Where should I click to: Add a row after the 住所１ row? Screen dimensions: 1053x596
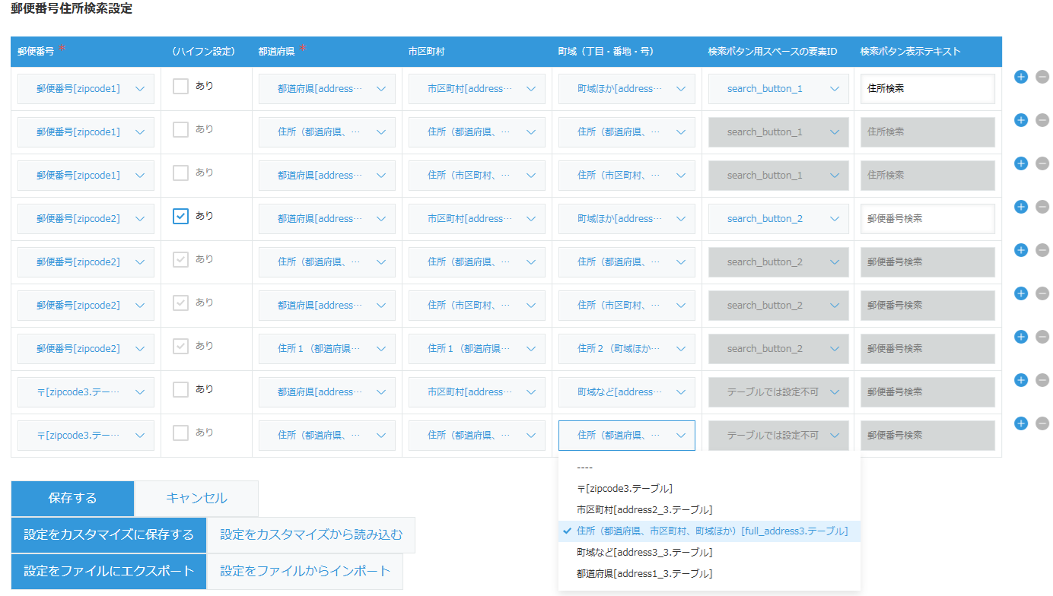[x=1020, y=336]
